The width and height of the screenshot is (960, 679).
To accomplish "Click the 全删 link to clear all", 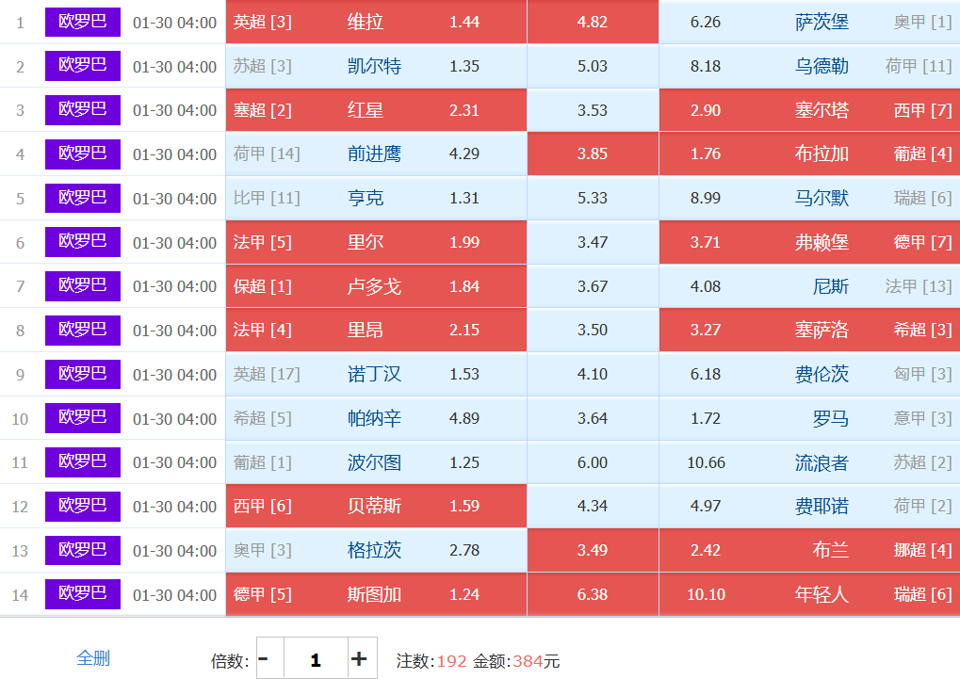I will 93,658.
